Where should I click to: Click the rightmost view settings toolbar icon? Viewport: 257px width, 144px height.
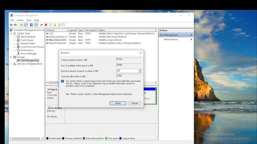(63, 25)
